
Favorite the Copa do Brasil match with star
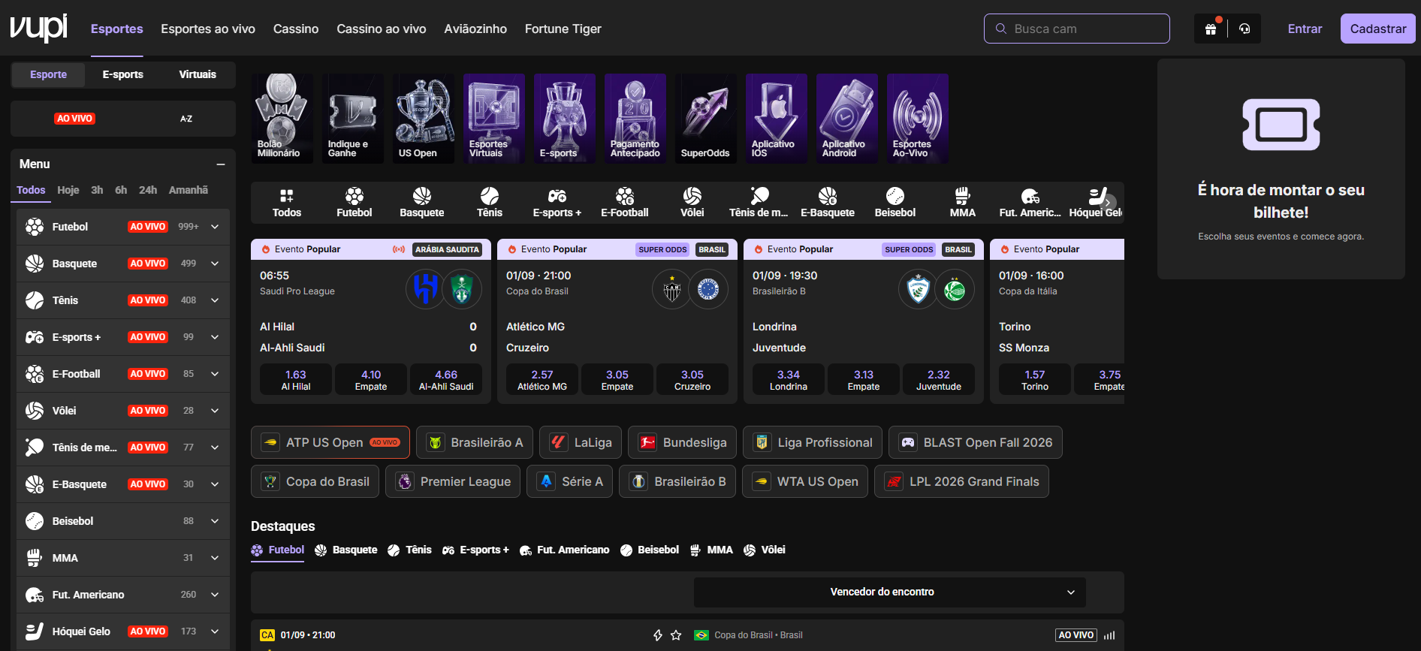click(x=676, y=635)
